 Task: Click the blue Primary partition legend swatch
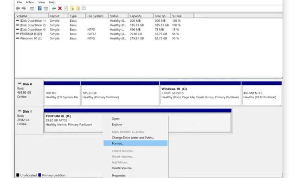[39, 175]
